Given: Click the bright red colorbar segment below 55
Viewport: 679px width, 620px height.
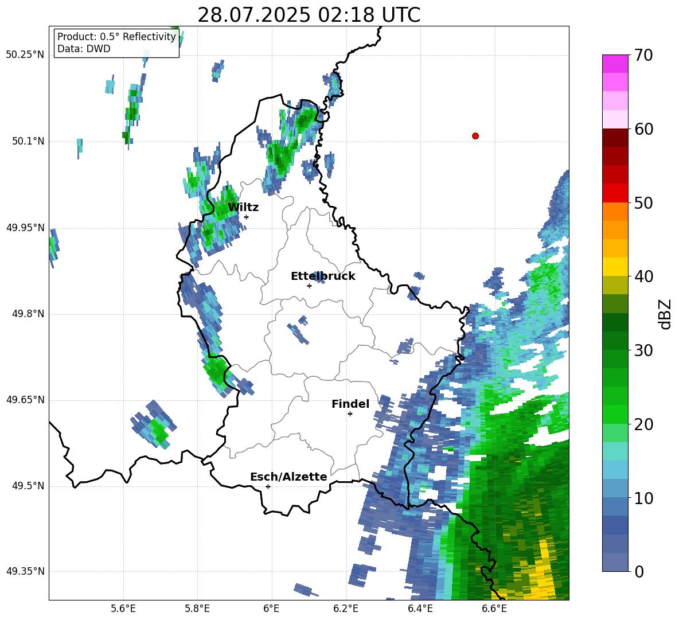Looking at the screenshot, I should tap(615, 193).
